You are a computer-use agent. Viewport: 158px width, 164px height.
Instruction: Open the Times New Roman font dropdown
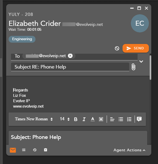pyautogui.click(x=34, y=119)
